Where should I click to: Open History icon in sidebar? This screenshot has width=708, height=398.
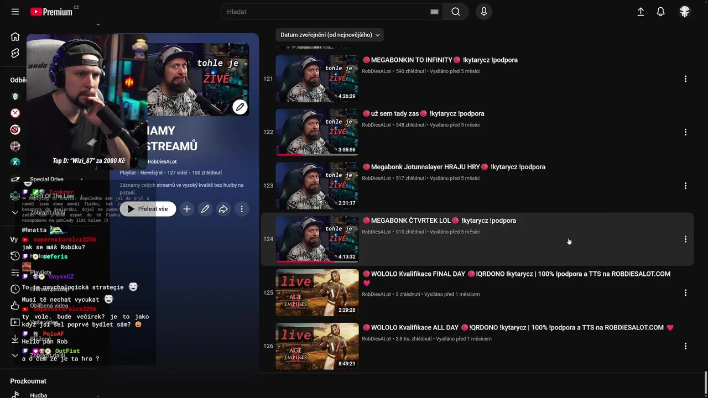pyautogui.click(x=15, y=256)
